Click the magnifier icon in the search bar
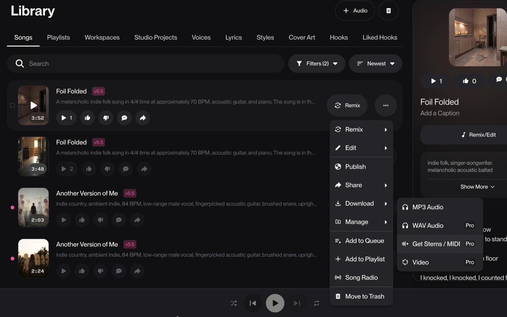This screenshot has width=507, height=317. click(x=20, y=64)
